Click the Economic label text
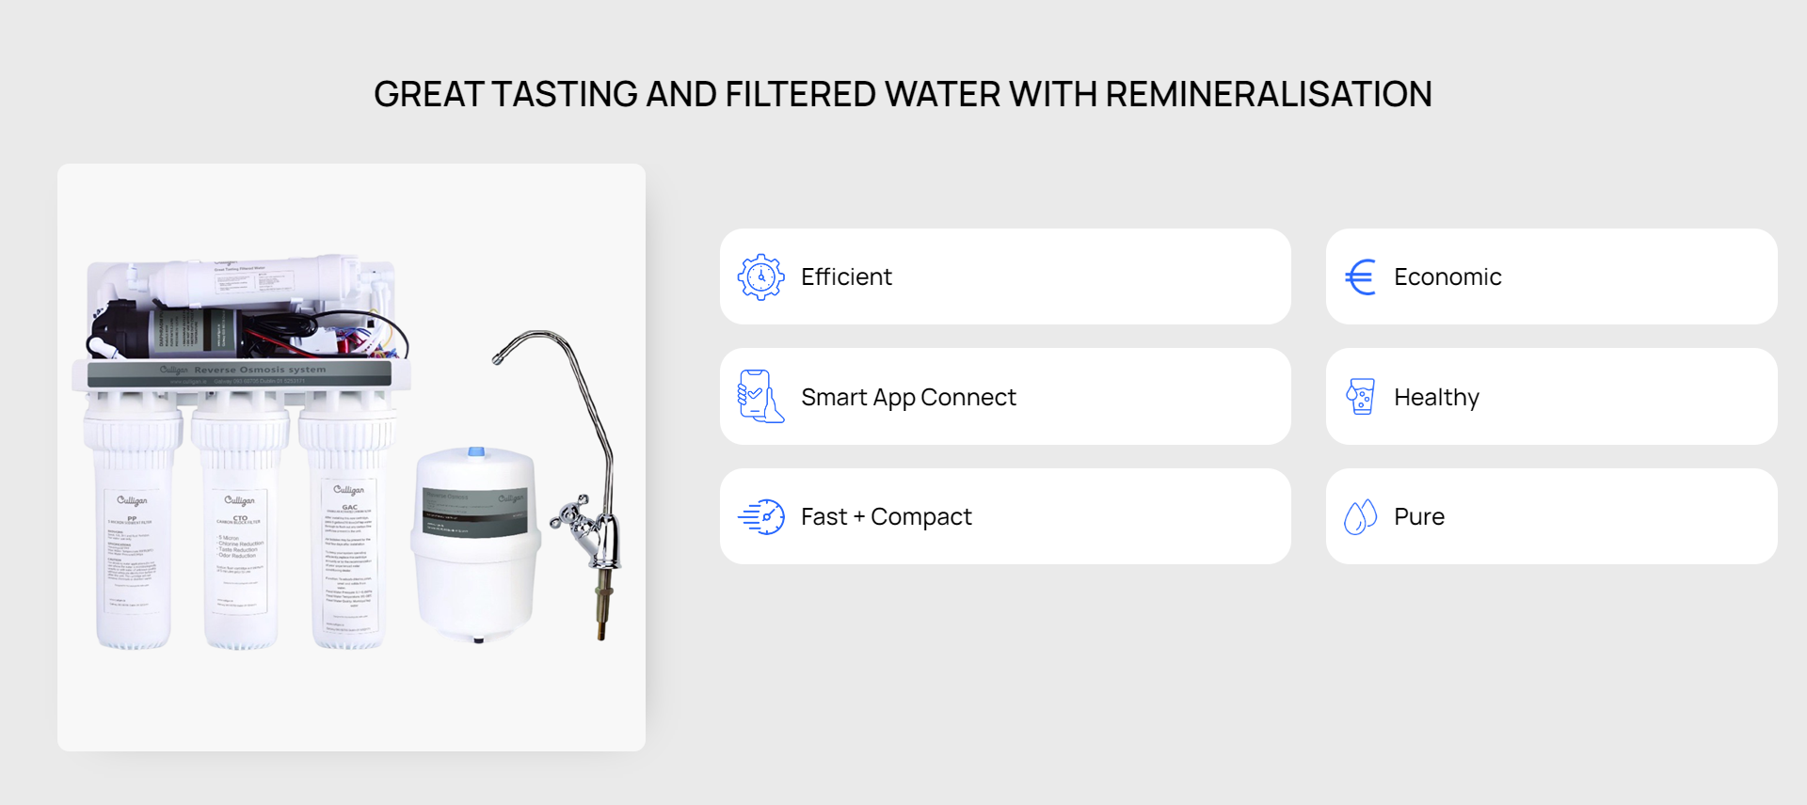Viewport: 1807px width, 805px height. coord(1447,277)
